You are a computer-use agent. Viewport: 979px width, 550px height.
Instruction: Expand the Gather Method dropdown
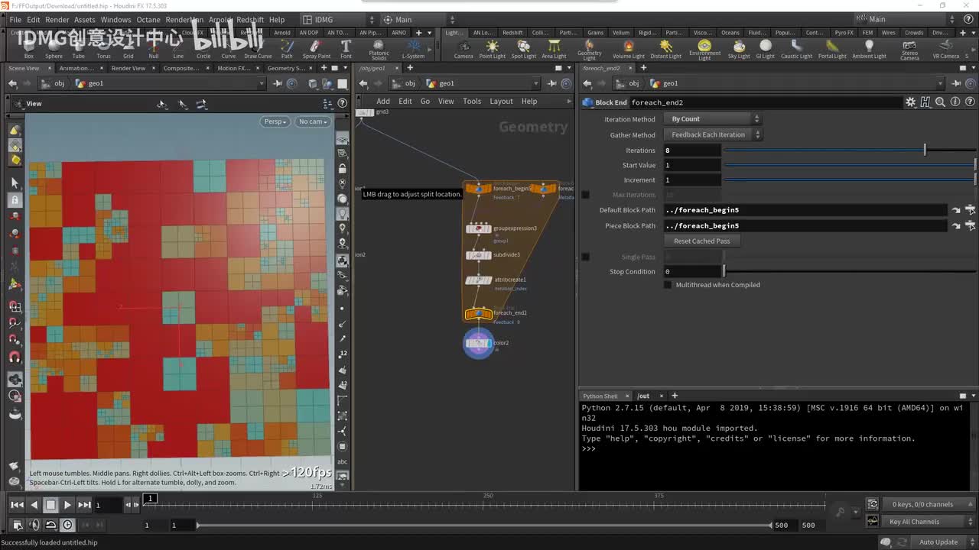pos(714,135)
